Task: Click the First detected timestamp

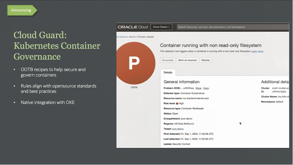Action: pos(197,134)
